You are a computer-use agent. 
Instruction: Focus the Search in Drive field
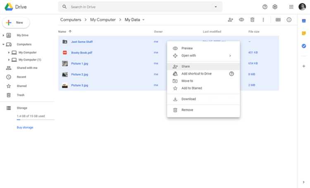pyautogui.click(x=140, y=7)
